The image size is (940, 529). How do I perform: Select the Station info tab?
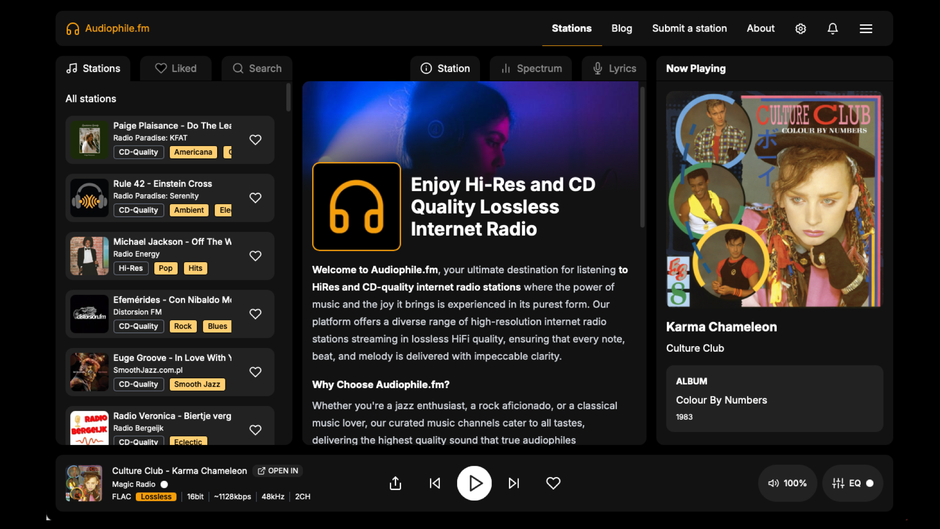(x=445, y=68)
